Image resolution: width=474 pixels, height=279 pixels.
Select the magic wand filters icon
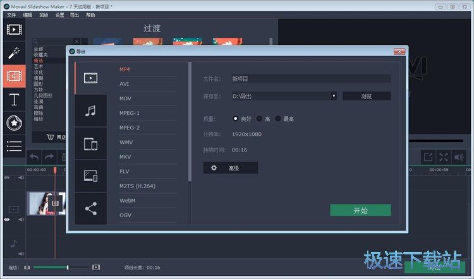tap(14, 53)
